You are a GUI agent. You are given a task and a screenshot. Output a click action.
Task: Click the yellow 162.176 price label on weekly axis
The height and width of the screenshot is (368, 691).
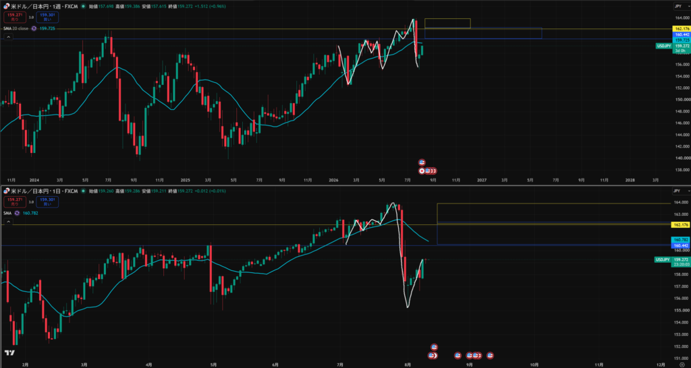(681, 28)
